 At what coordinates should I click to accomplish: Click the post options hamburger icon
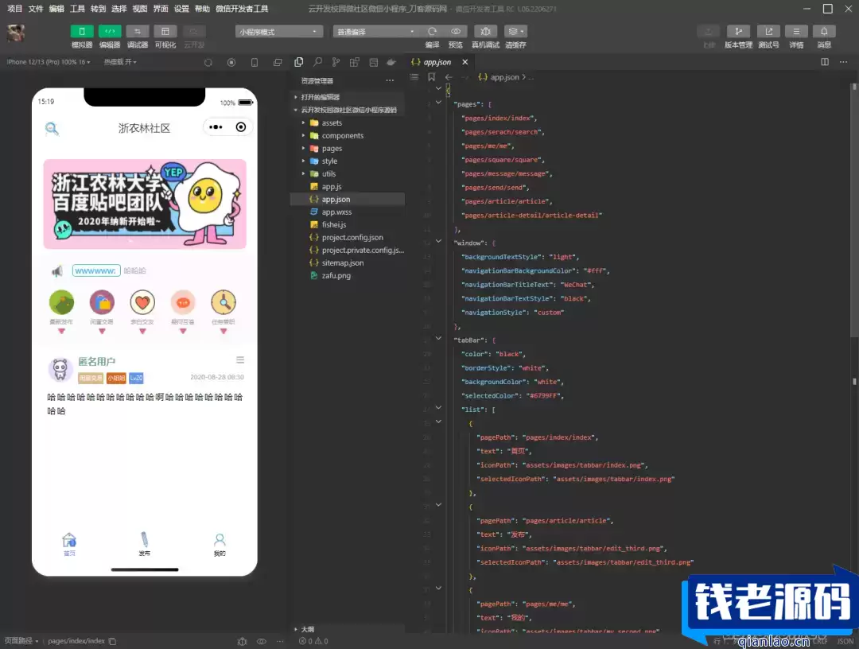coord(240,359)
